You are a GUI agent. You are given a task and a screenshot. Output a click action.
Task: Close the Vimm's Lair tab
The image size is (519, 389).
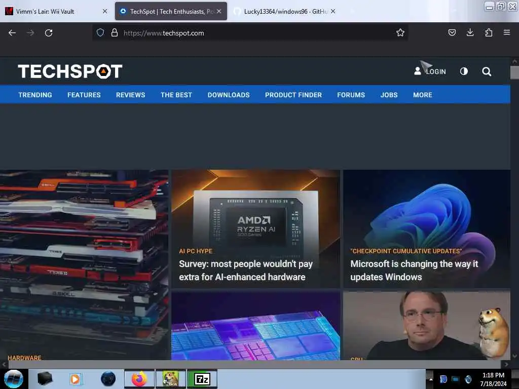point(105,11)
